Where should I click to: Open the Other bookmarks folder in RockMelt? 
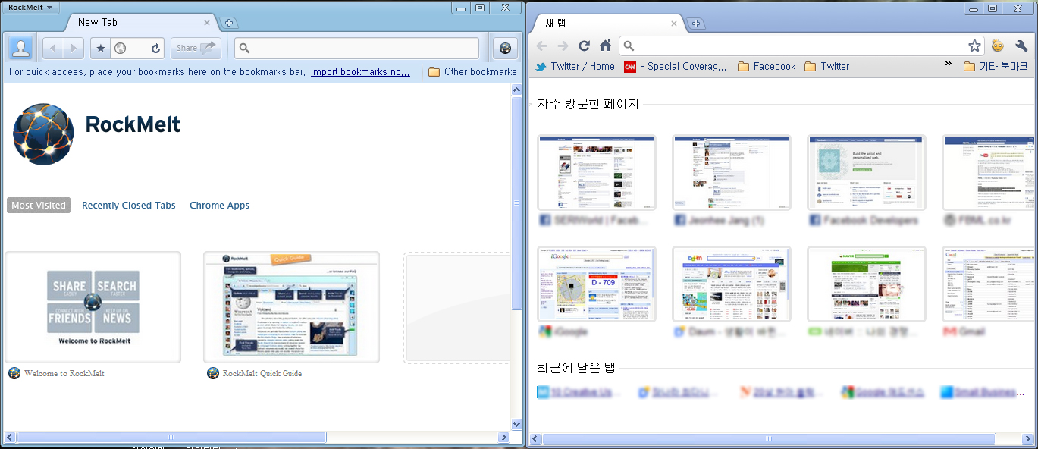(472, 71)
